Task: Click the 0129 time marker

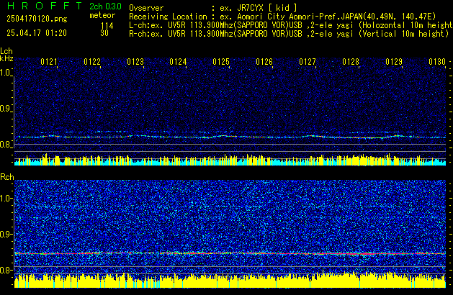Action: click(x=394, y=62)
